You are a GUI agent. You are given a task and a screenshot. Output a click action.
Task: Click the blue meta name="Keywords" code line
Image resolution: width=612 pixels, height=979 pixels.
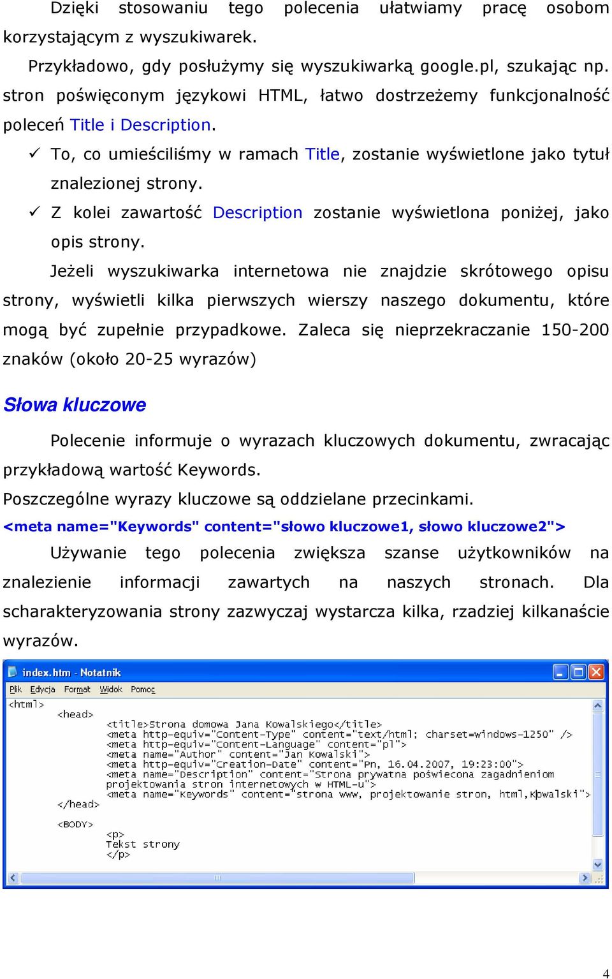pyautogui.click(x=284, y=526)
